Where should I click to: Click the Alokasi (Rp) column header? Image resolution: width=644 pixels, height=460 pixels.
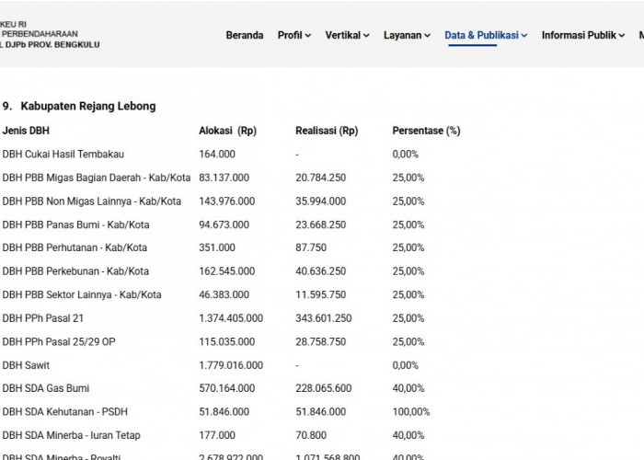coord(228,131)
